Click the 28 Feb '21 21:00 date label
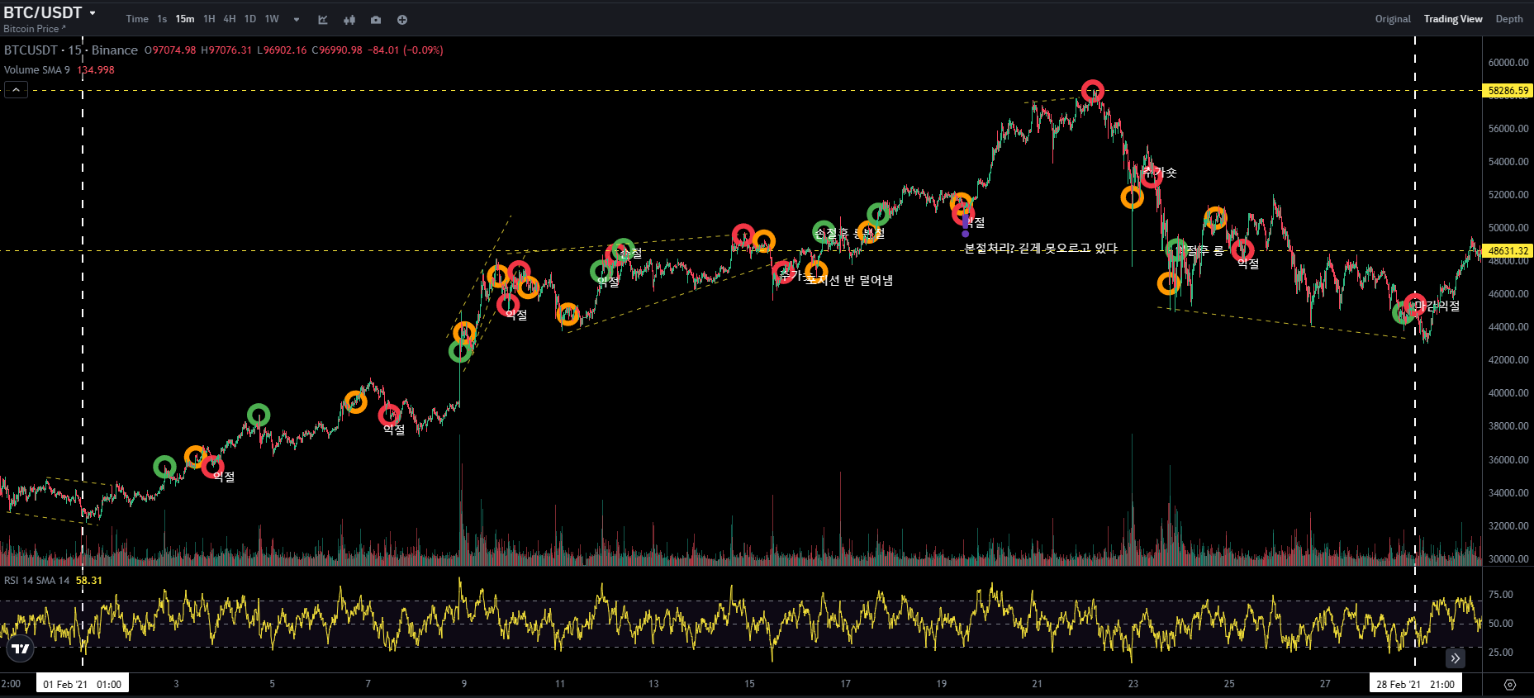 click(x=1415, y=684)
